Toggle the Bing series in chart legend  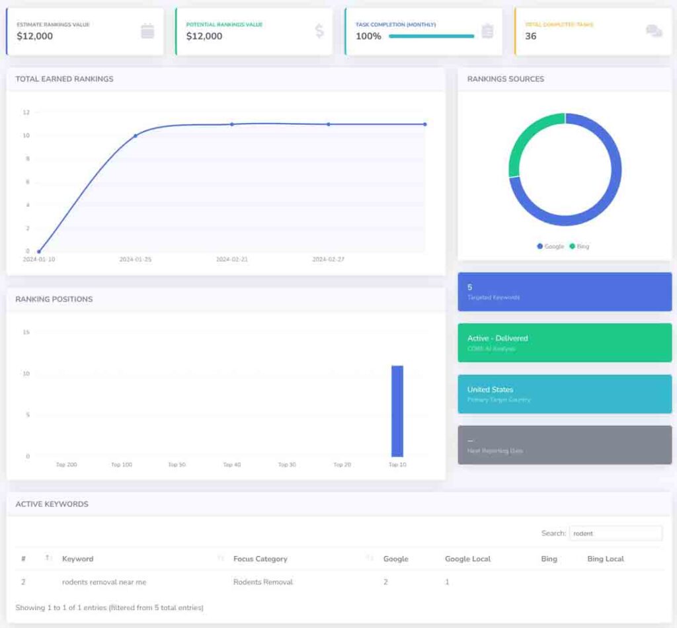[578, 247]
